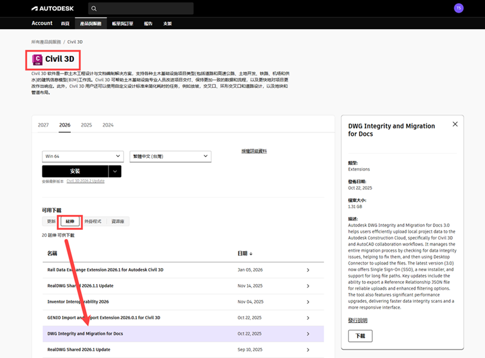This screenshot has width=485, height=358.
Task: Open the 帳單與訂單 nav item
Action: coord(122,24)
